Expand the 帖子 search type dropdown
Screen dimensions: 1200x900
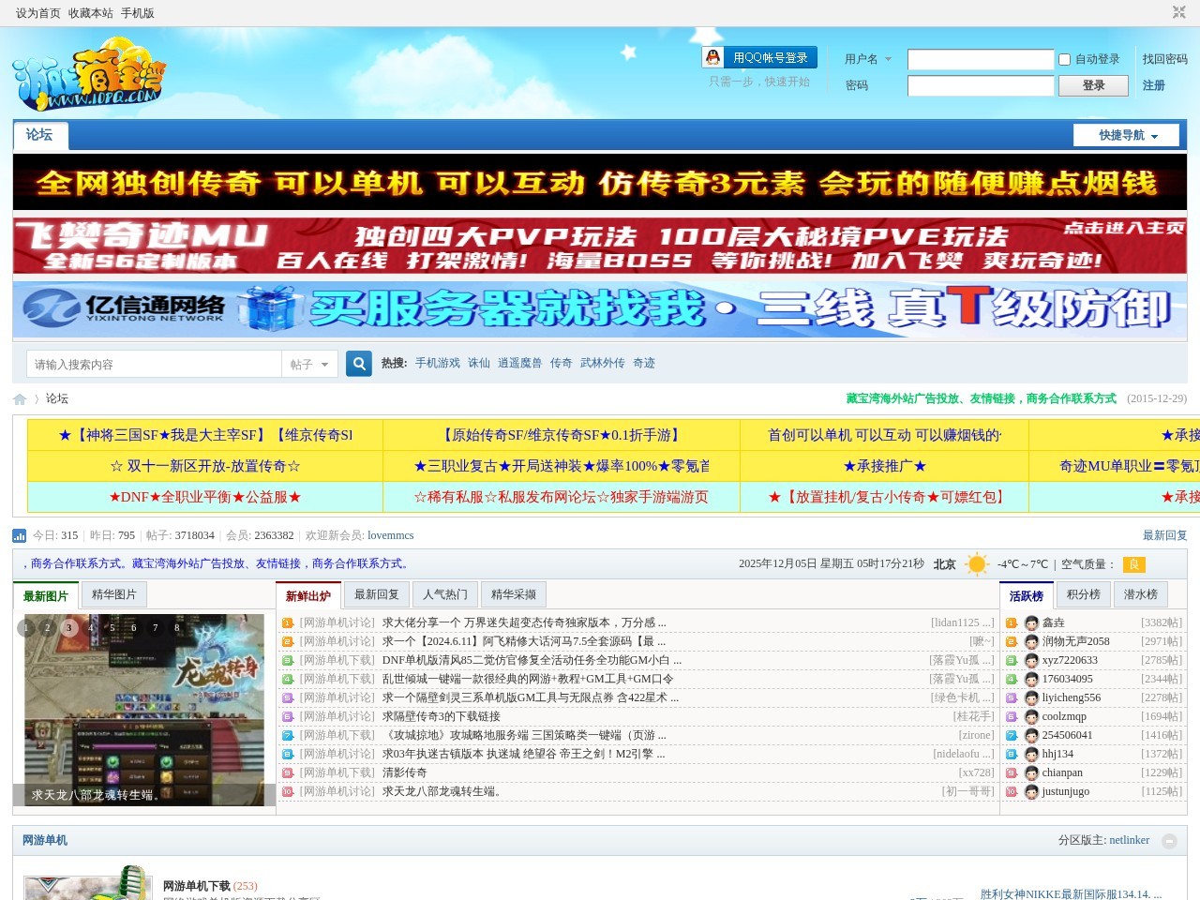309,365
